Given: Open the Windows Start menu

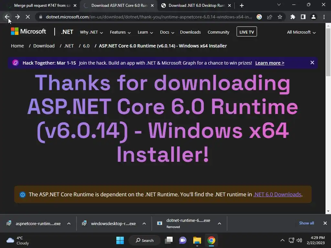Looking at the screenshot, I should 120,240.
